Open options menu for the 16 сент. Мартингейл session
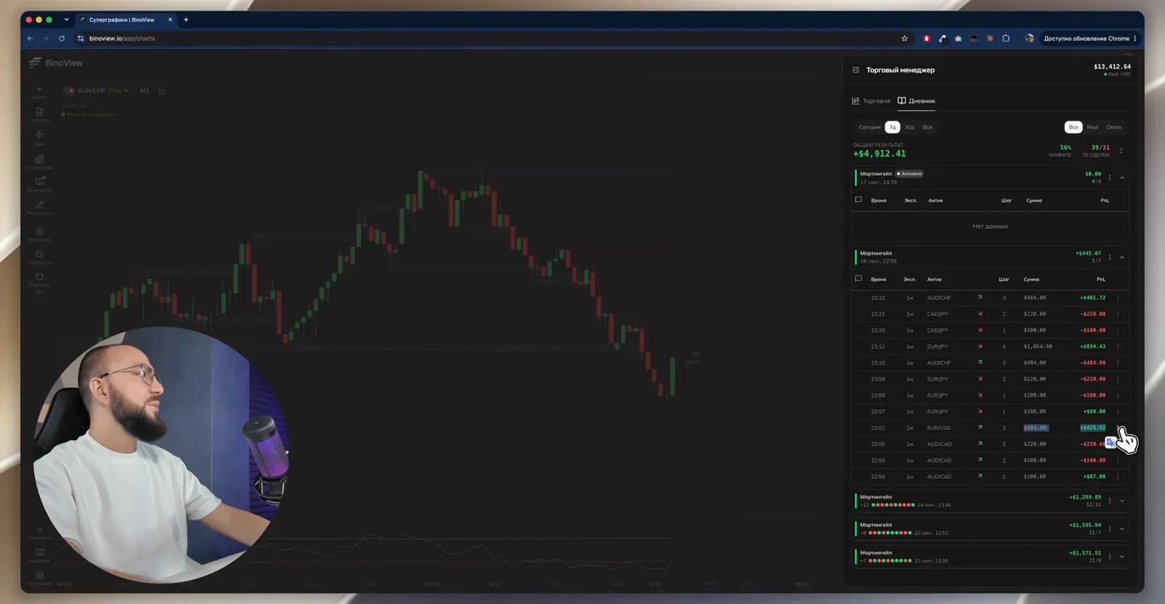This screenshot has width=1165, height=604. tap(1110, 257)
